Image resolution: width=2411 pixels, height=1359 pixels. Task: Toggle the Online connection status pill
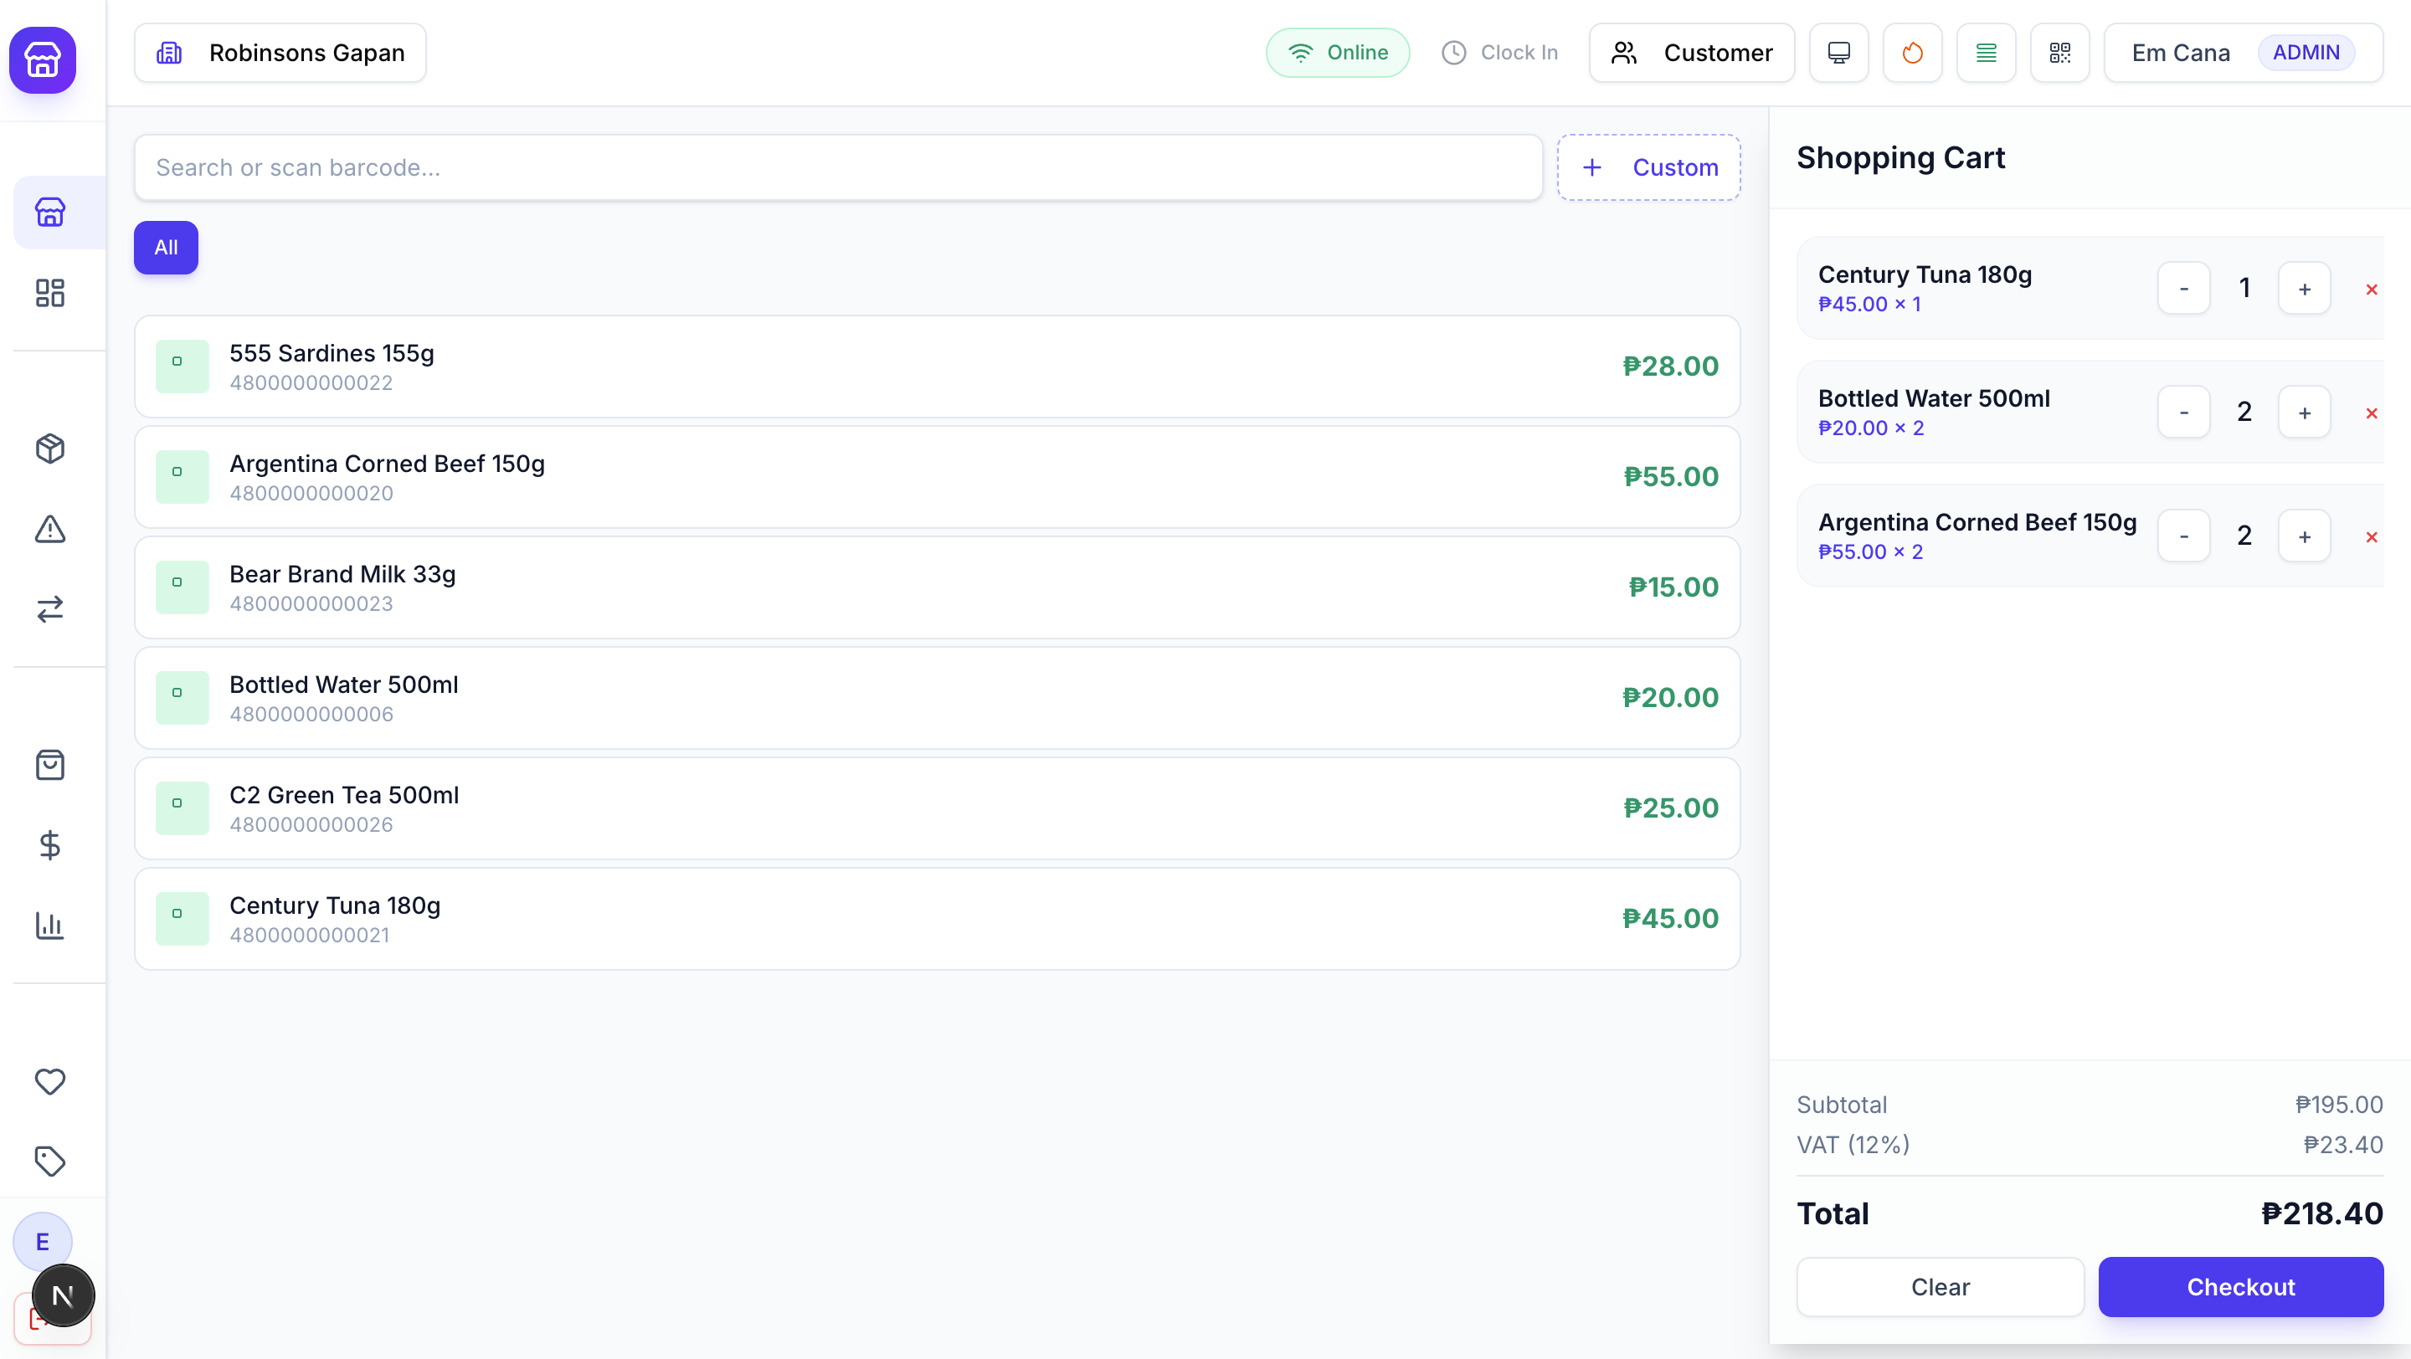(x=1338, y=54)
